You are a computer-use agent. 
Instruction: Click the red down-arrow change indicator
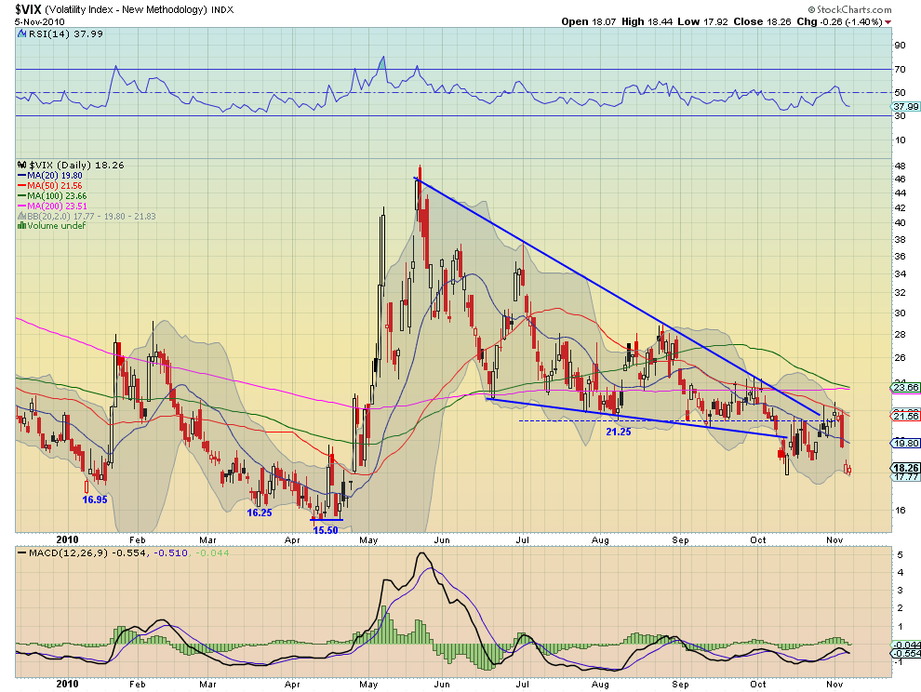click(888, 21)
